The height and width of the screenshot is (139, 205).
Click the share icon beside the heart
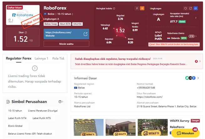191,8
